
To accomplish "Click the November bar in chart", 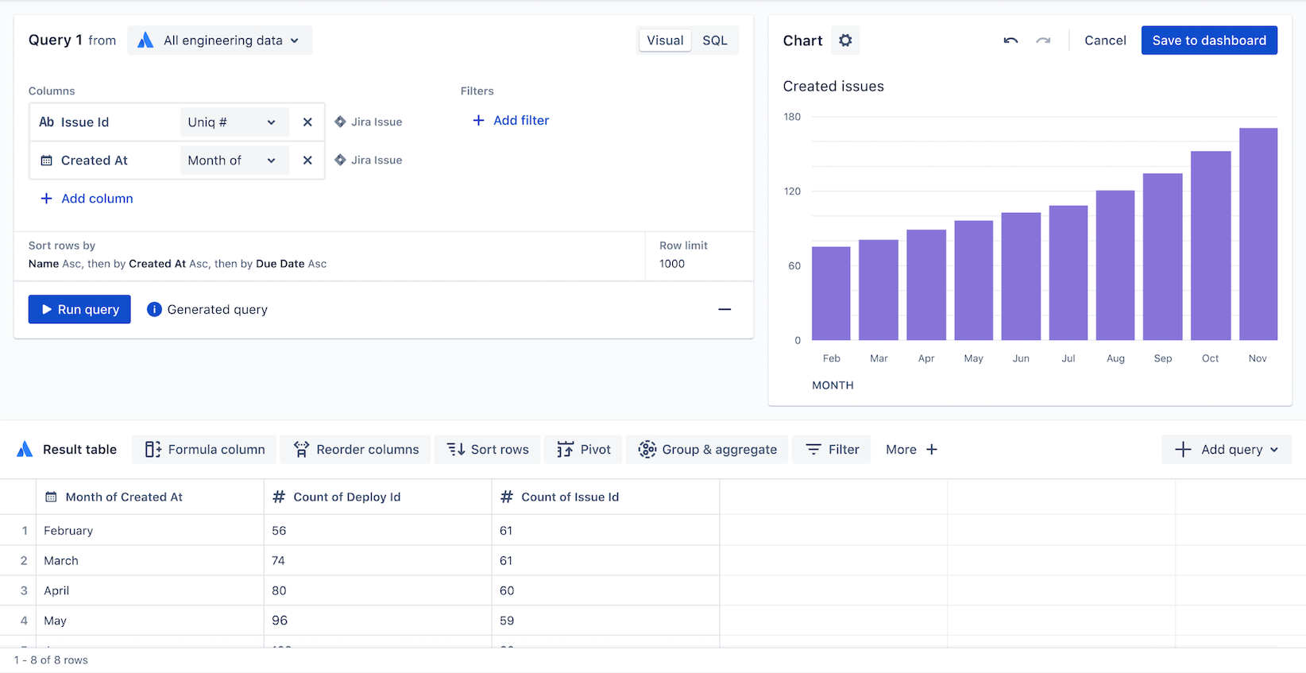I will [1258, 234].
